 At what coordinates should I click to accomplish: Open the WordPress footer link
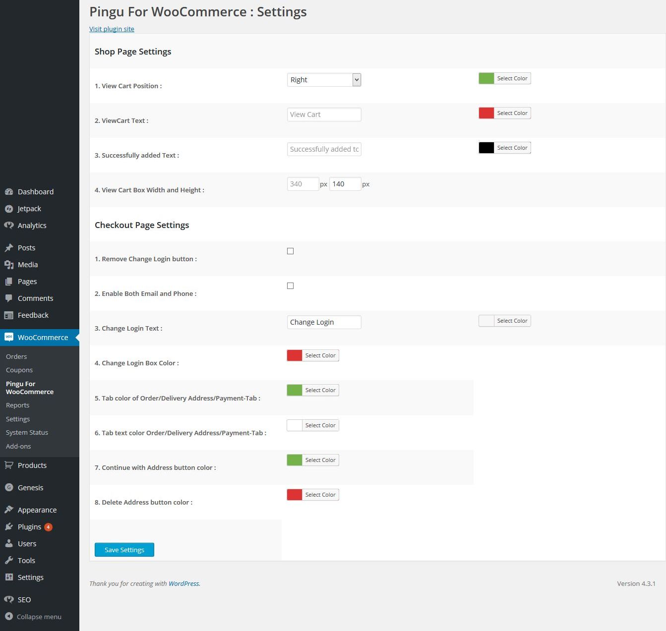coord(183,583)
